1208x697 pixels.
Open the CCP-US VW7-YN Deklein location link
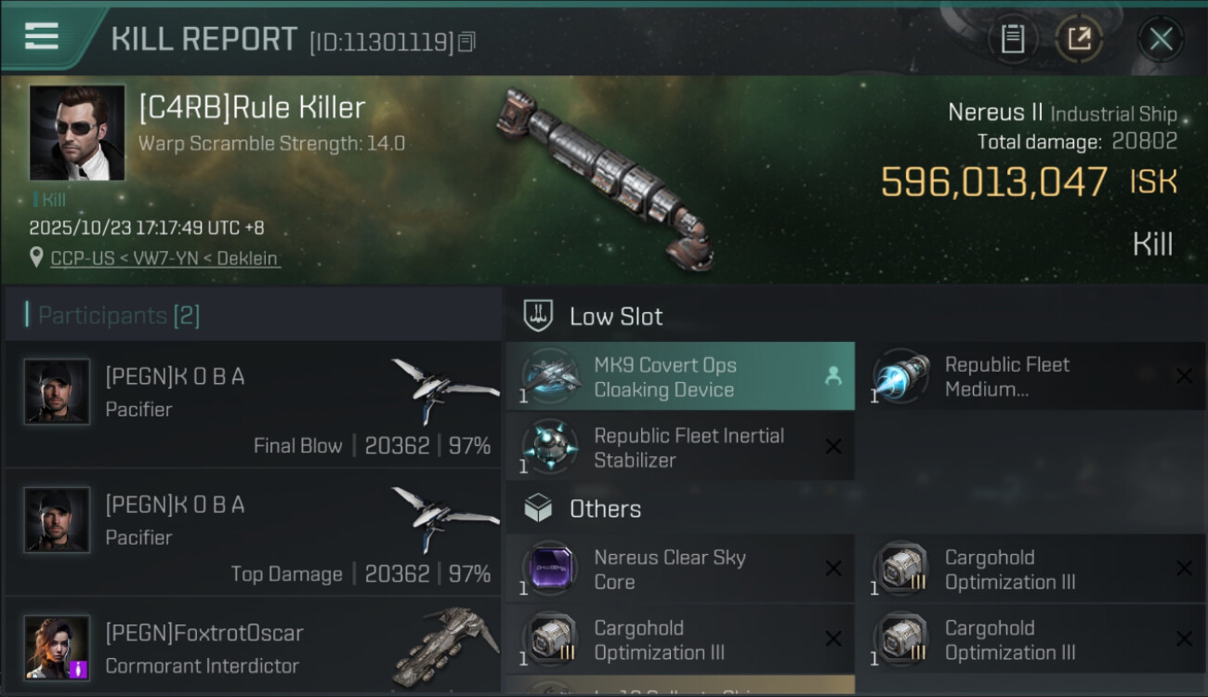(164, 258)
